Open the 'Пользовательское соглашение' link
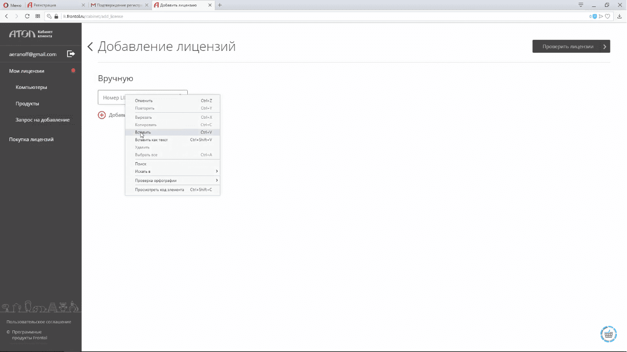Screen dimensions: 627x352 point(39,322)
